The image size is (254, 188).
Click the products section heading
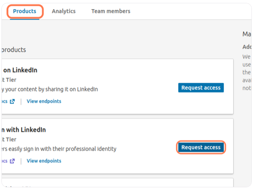[14, 50]
